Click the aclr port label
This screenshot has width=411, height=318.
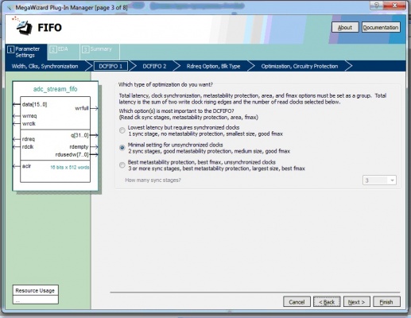(x=26, y=166)
